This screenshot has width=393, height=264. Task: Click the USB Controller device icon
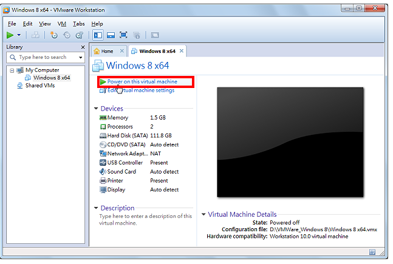click(103, 163)
